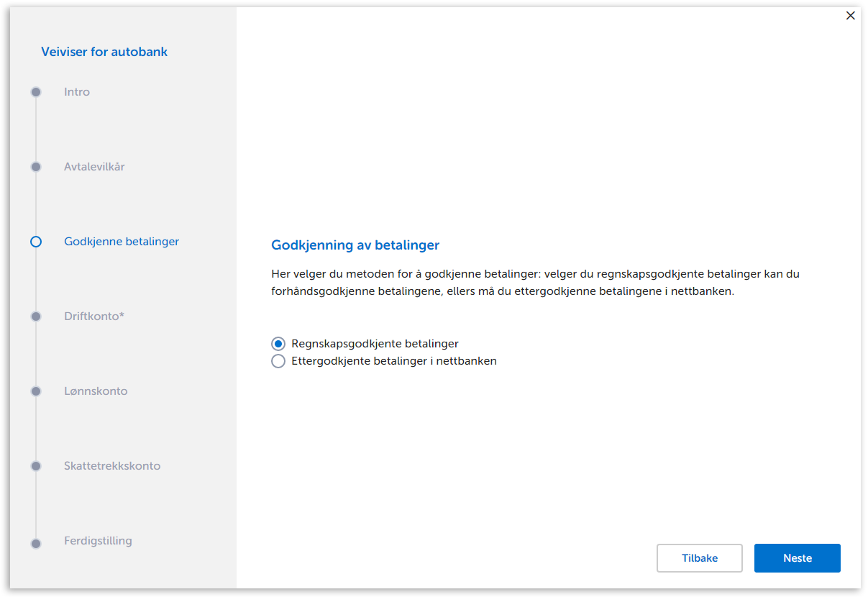
Task: Click the step circle beside Driftkonto*
Action: point(36,316)
